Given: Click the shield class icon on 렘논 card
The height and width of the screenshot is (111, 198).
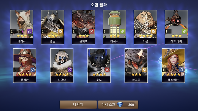Looking at the screenshot, I should click(61, 31).
